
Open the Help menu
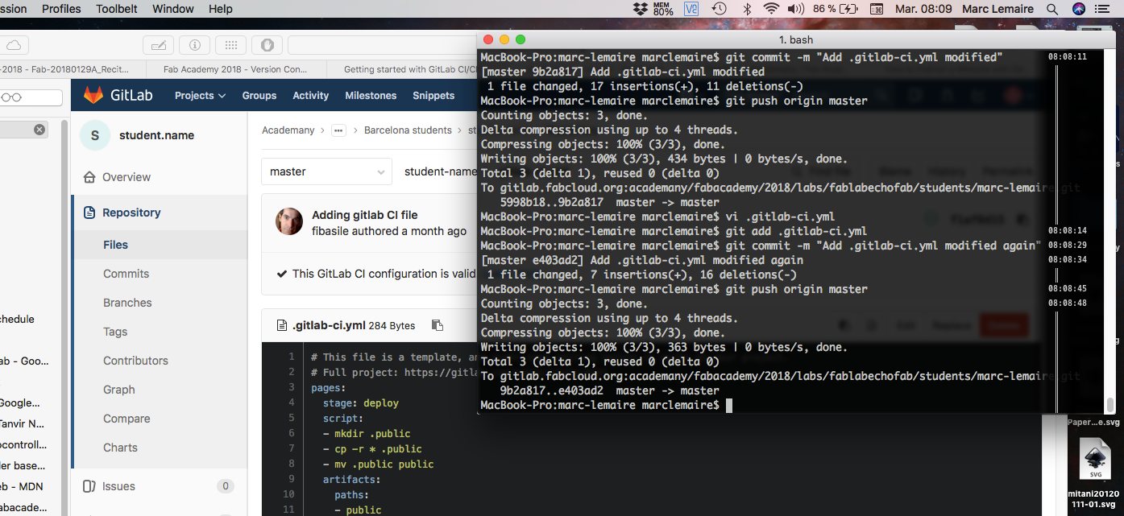point(221,9)
